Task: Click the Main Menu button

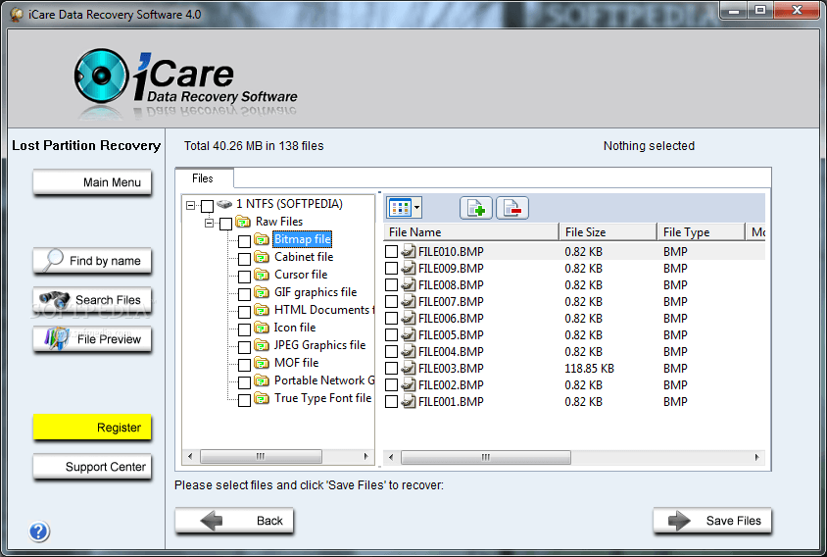Action: tap(92, 182)
